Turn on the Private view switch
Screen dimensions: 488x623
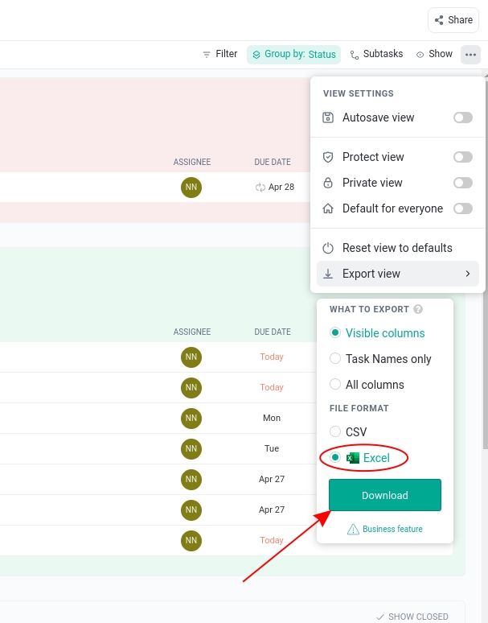(463, 183)
